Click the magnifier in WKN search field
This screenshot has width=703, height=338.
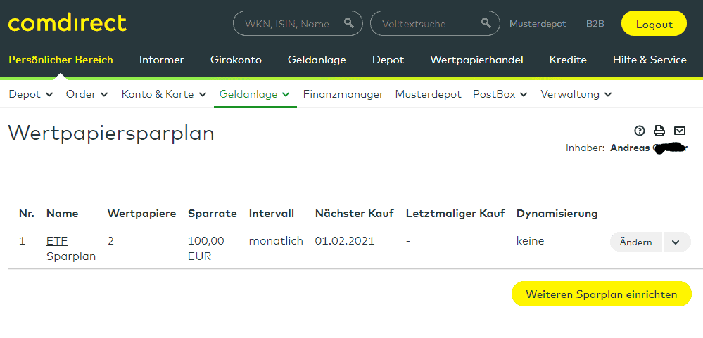[349, 24]
